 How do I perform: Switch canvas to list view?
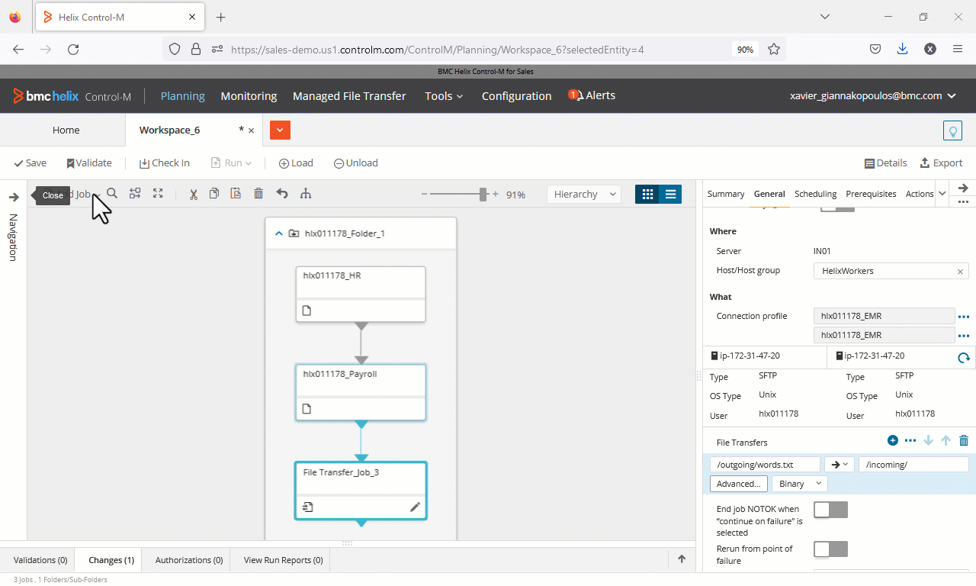pos(670,194)
